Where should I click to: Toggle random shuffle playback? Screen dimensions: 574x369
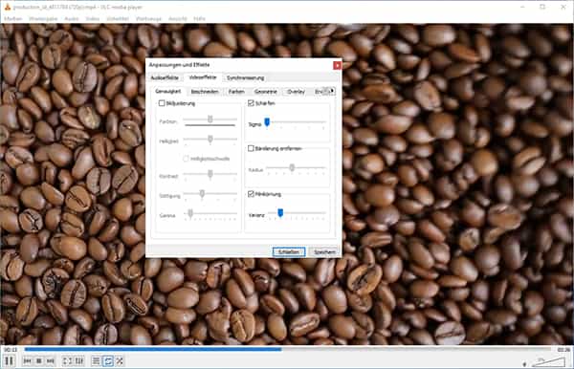click(120, 361)
